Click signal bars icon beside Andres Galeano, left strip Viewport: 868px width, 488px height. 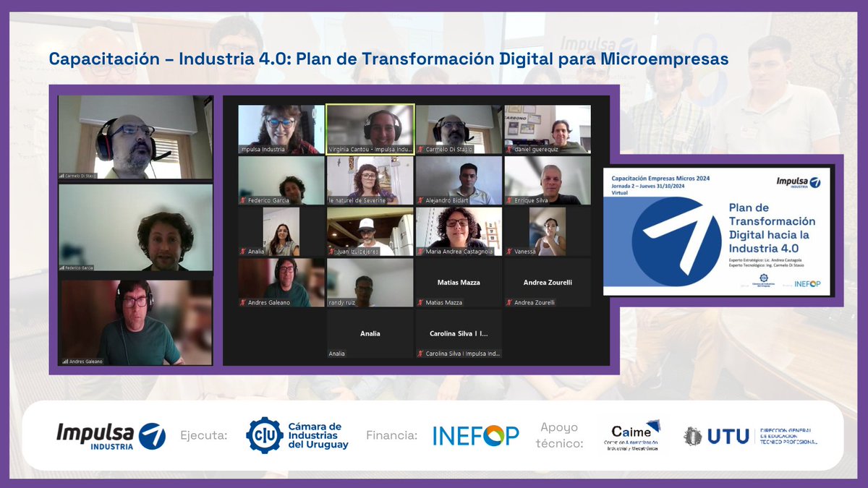point(64,361)
